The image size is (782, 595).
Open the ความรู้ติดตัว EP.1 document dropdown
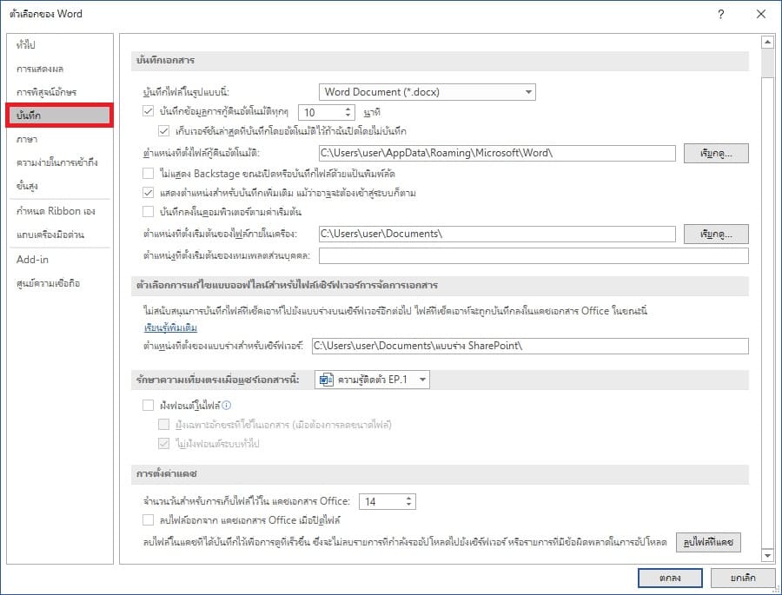tap(372, 380)
